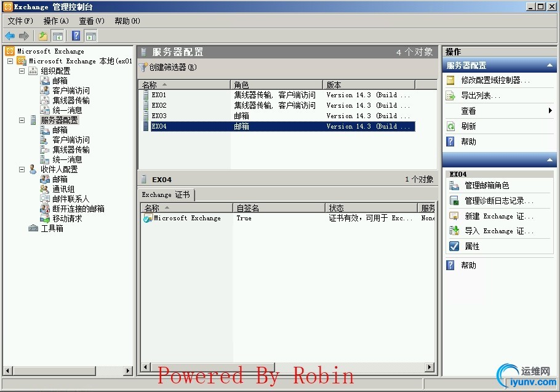
Task: Select 客户端访问 under 服务器配置
Action: tap(71, 140)
